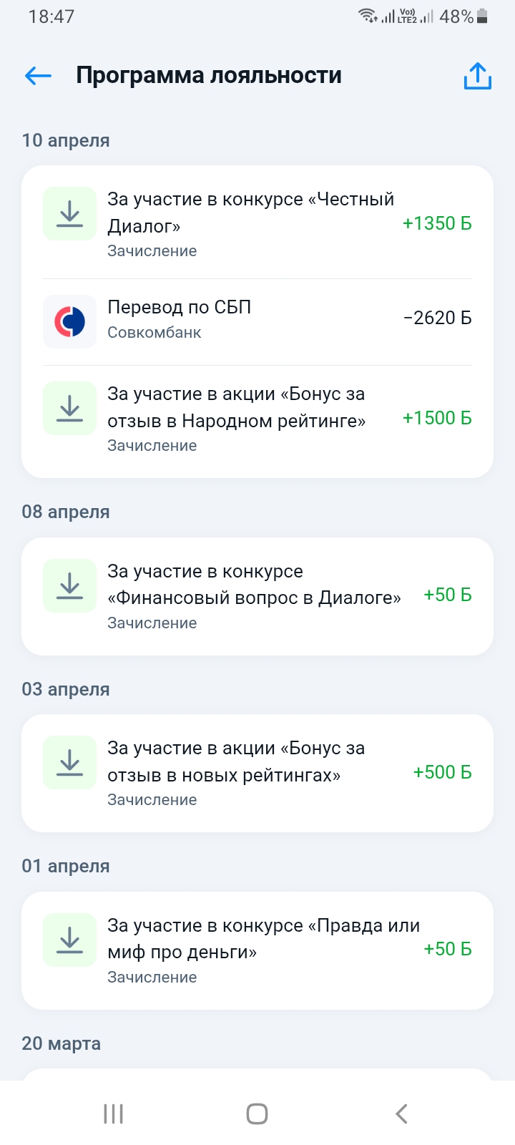Tap download icon beside «Финансовый вопрос в Диалоге»
This screenshot has height=1145, width=515.
pyautogui.click(x=69, y=585)
